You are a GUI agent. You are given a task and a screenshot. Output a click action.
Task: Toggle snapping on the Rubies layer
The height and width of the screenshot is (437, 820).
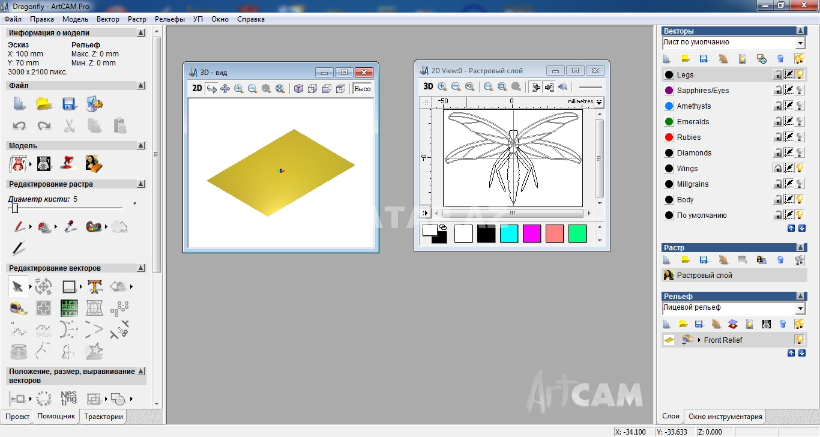click(789, 137)
